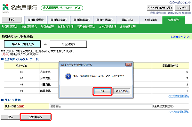Image resolution: width=192 pixels, height=127 pixels.
Task: Click ビジネスダイレクトへ戻る button
Action: (160, 8)
